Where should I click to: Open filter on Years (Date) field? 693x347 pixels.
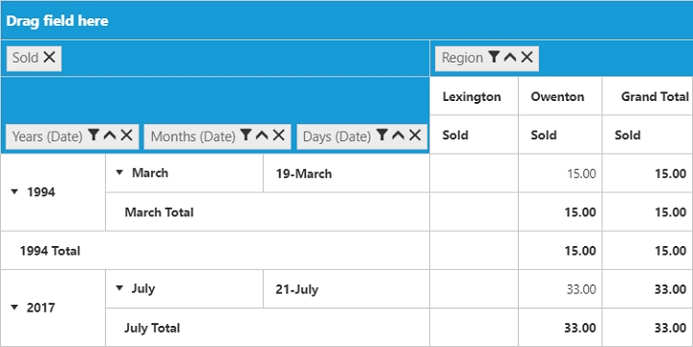point(93,136)
